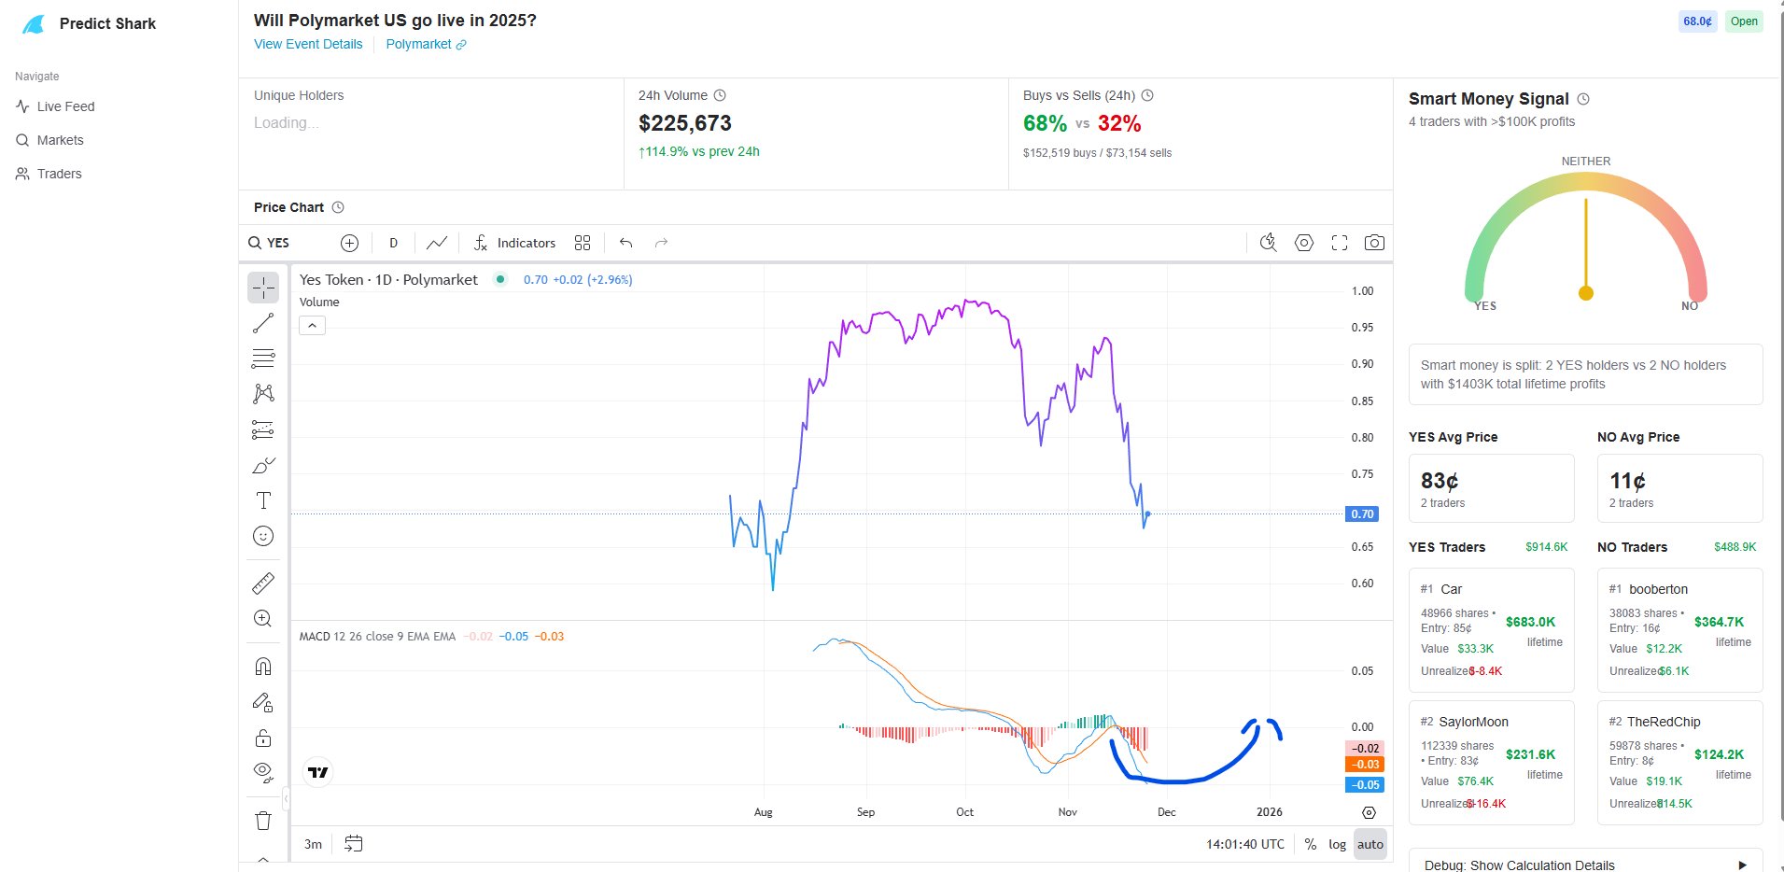Toggle logarithmic scale with log button
Viewport: 1784px width, 872px height.
point(1337,844)
